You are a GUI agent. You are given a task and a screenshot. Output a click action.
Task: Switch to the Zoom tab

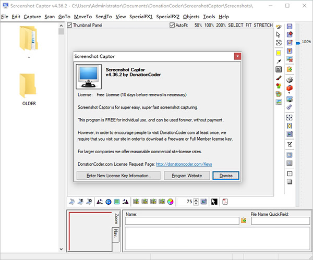[x=116, y=218]
